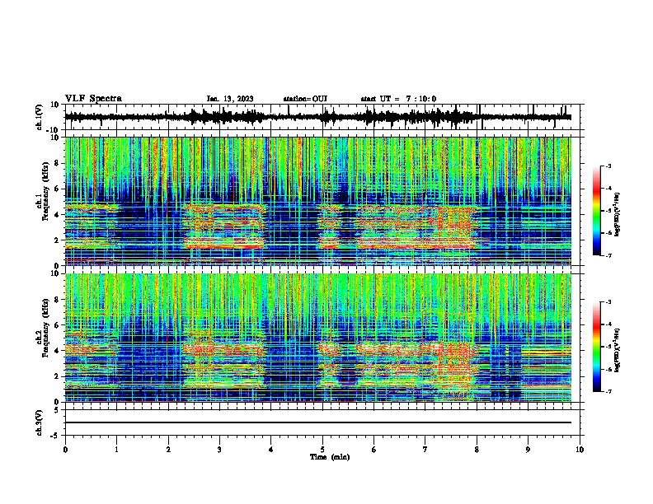Click the "Time (min)" axis title

click(330, 457)
